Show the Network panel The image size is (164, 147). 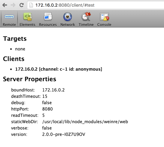68,19
